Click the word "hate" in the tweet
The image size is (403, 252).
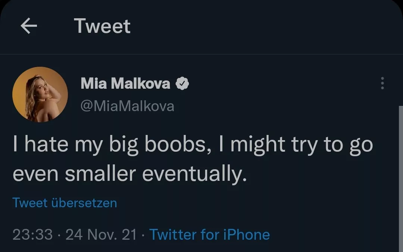point(46,145)
